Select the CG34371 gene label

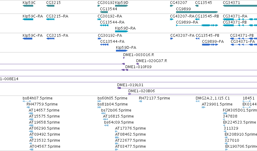coord(231,3)
